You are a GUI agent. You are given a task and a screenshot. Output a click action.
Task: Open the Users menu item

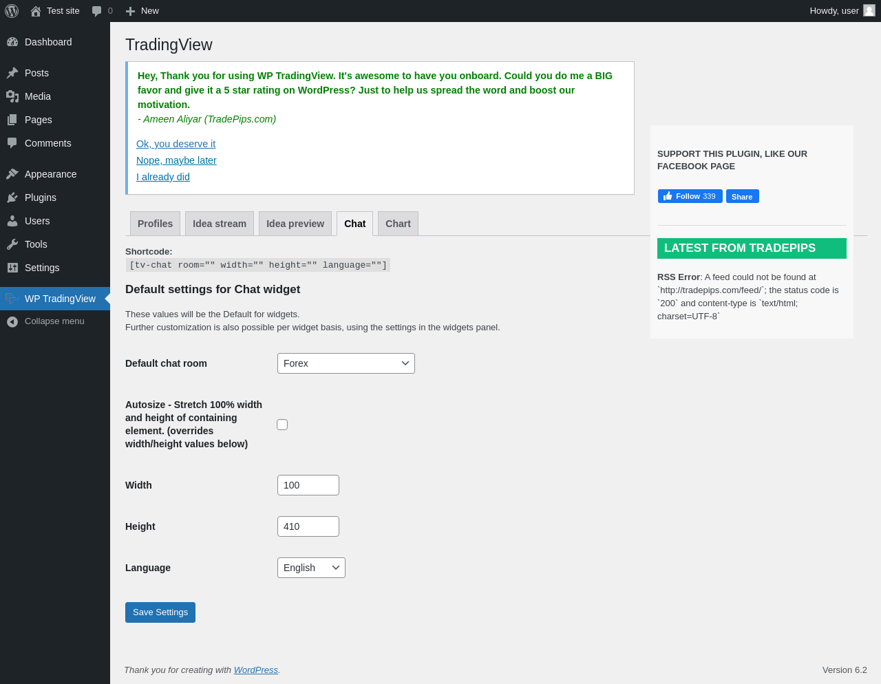coord(55,221)
